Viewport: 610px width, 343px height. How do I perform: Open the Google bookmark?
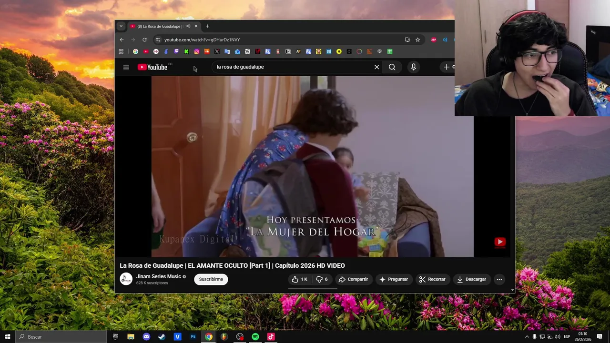coord(136,51)
